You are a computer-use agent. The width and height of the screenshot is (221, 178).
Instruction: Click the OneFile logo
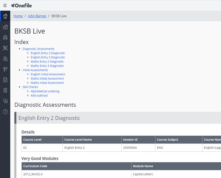[21, 6]
